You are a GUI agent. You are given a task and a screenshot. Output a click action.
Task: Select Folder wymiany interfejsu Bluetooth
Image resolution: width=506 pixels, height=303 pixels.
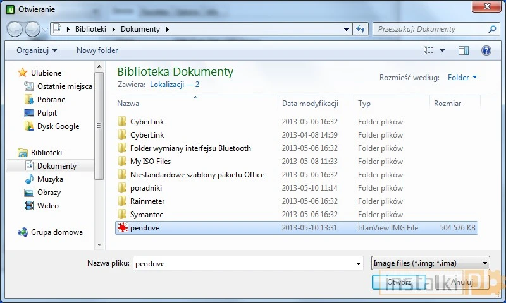coord(296,148)
